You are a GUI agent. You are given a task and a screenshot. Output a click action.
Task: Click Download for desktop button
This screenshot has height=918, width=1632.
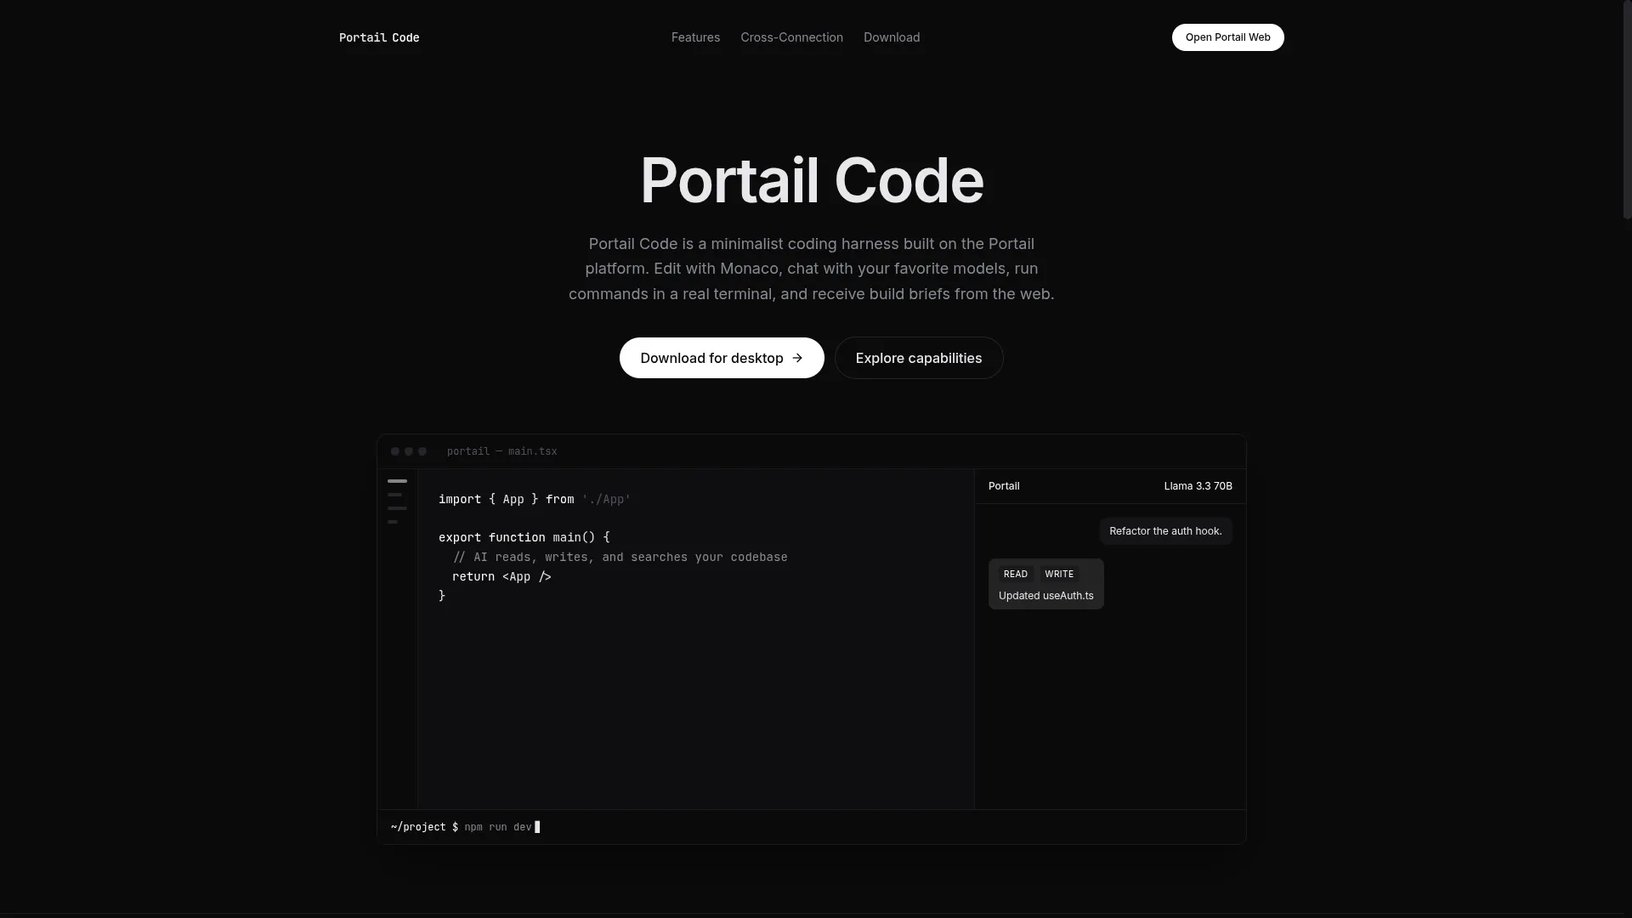722,358
